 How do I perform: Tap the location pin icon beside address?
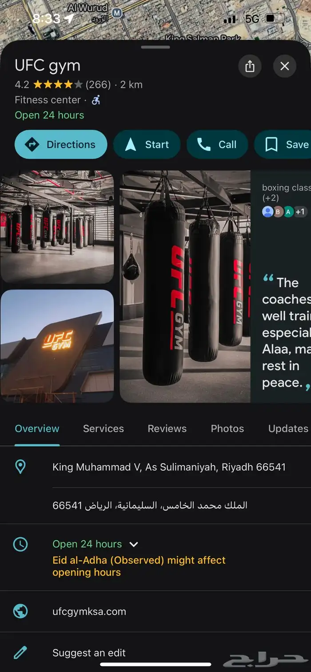(20, 467)
